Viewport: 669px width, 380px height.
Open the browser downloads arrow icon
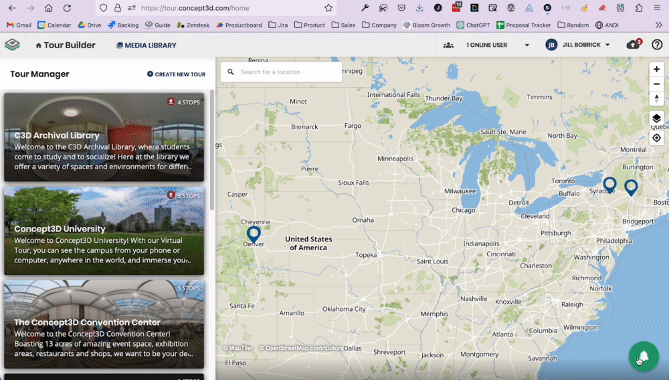click(x=419, y=8)
